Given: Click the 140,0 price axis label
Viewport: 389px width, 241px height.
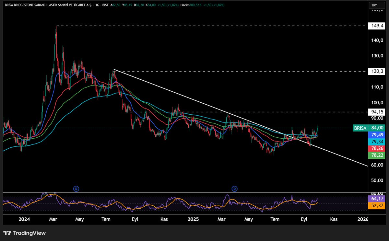Looking at the screenshot, I should point(378,40).
